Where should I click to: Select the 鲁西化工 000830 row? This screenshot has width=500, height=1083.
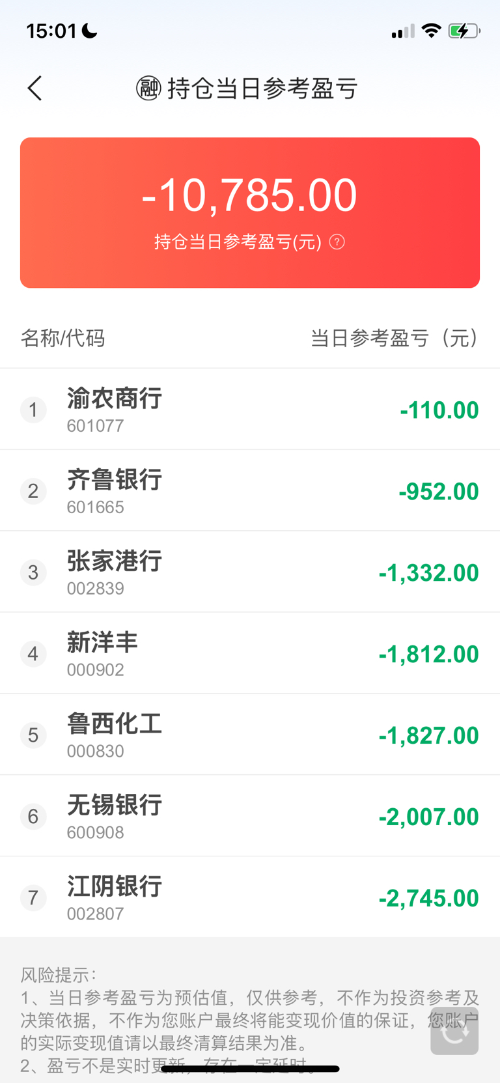pos(250,735)
